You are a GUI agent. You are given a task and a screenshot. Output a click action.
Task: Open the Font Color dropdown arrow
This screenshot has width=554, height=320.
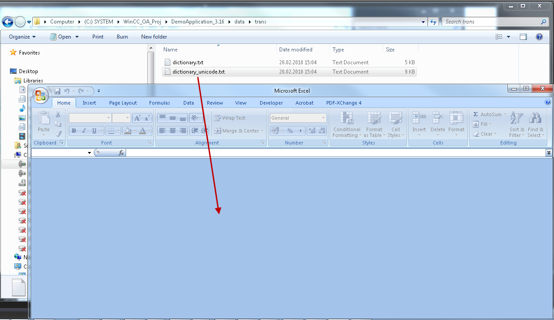point(150,131)
